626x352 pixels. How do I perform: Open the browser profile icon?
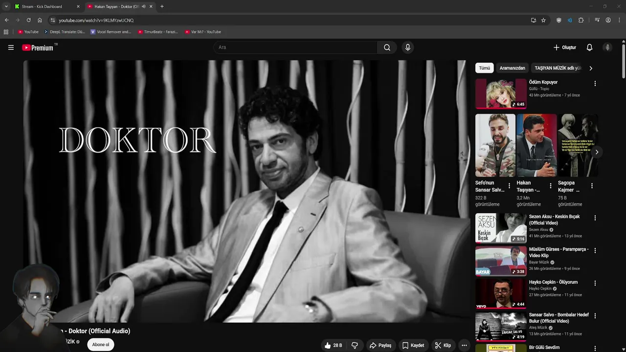point(608,20)
